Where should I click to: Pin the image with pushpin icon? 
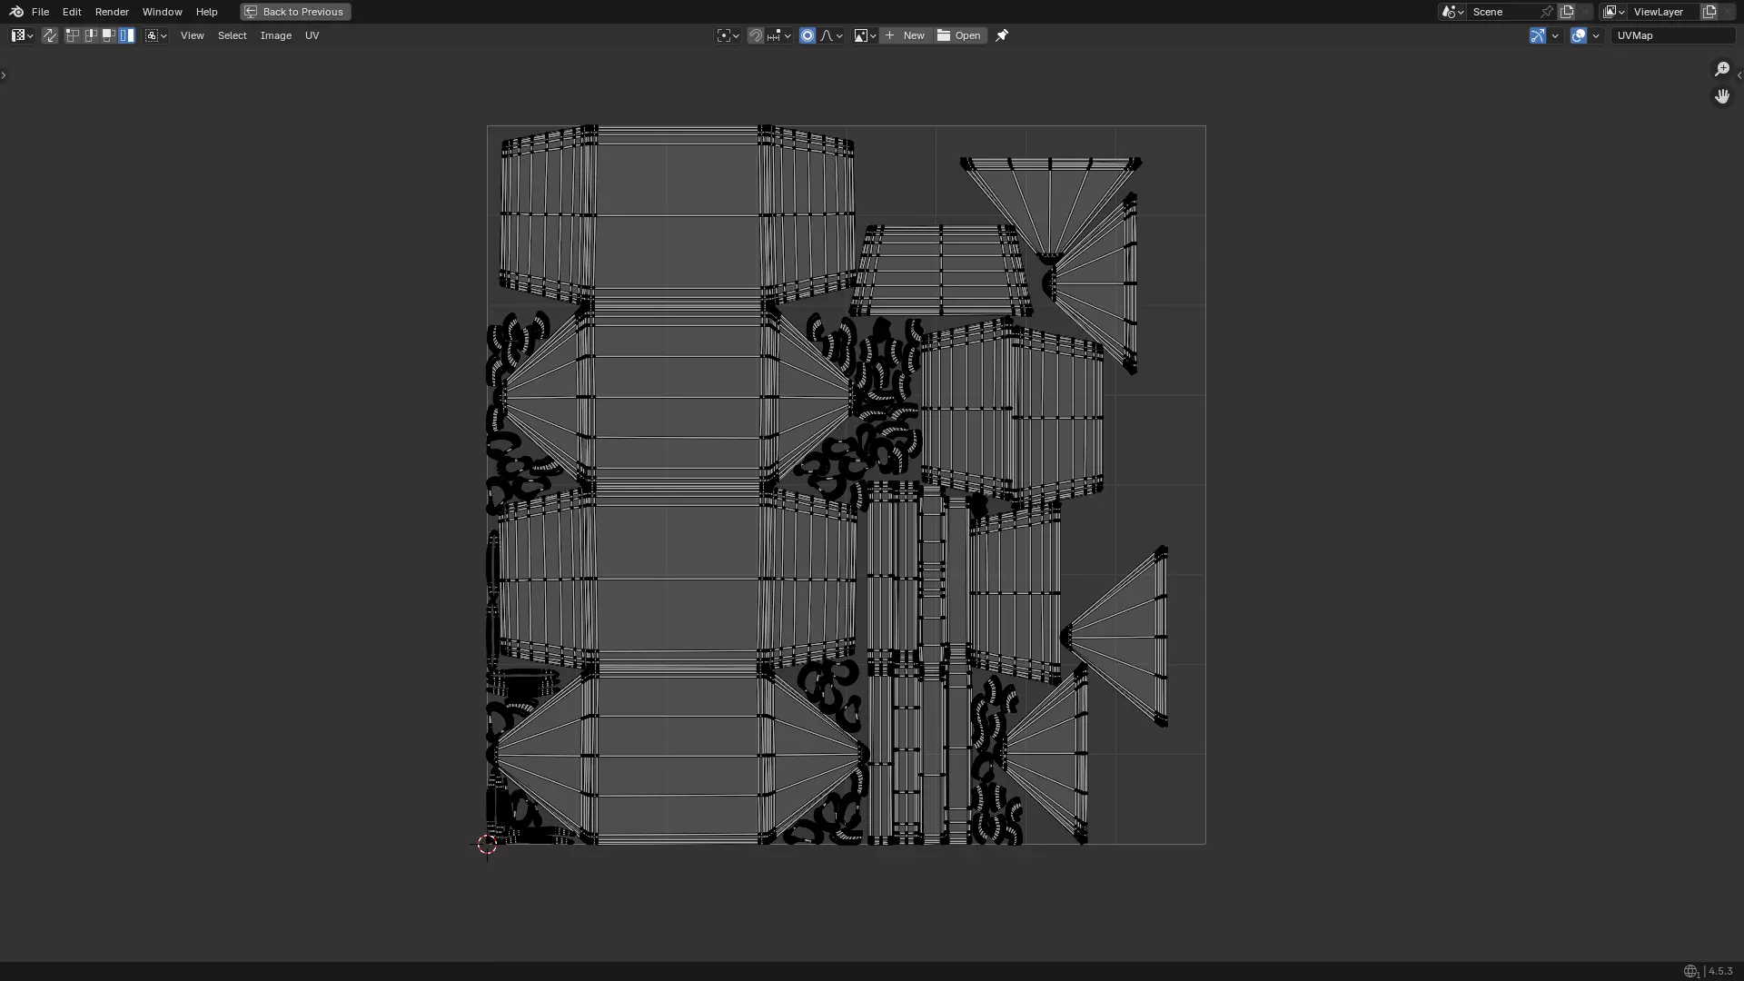1002,35
